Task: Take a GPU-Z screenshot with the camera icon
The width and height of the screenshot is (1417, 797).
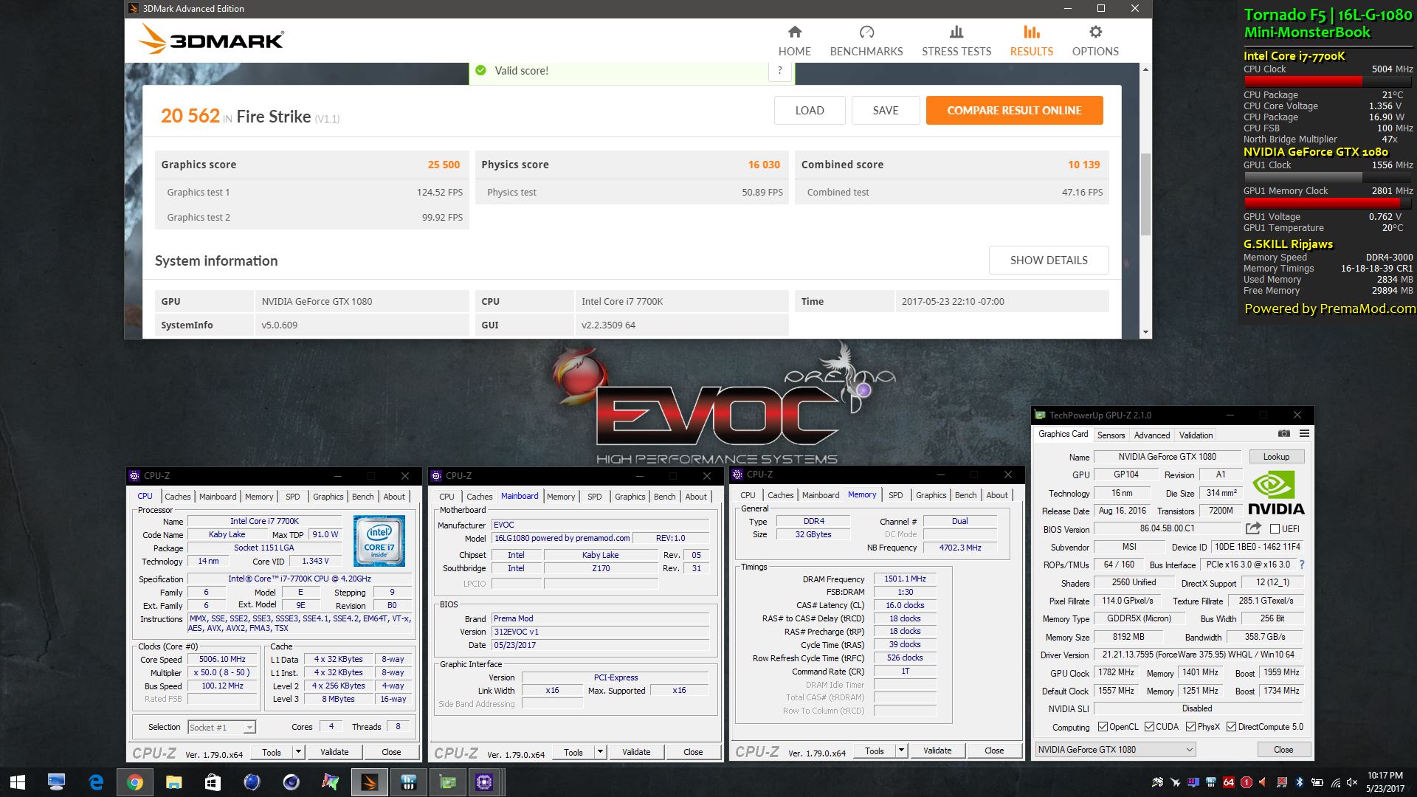Action: [1284, 434]
